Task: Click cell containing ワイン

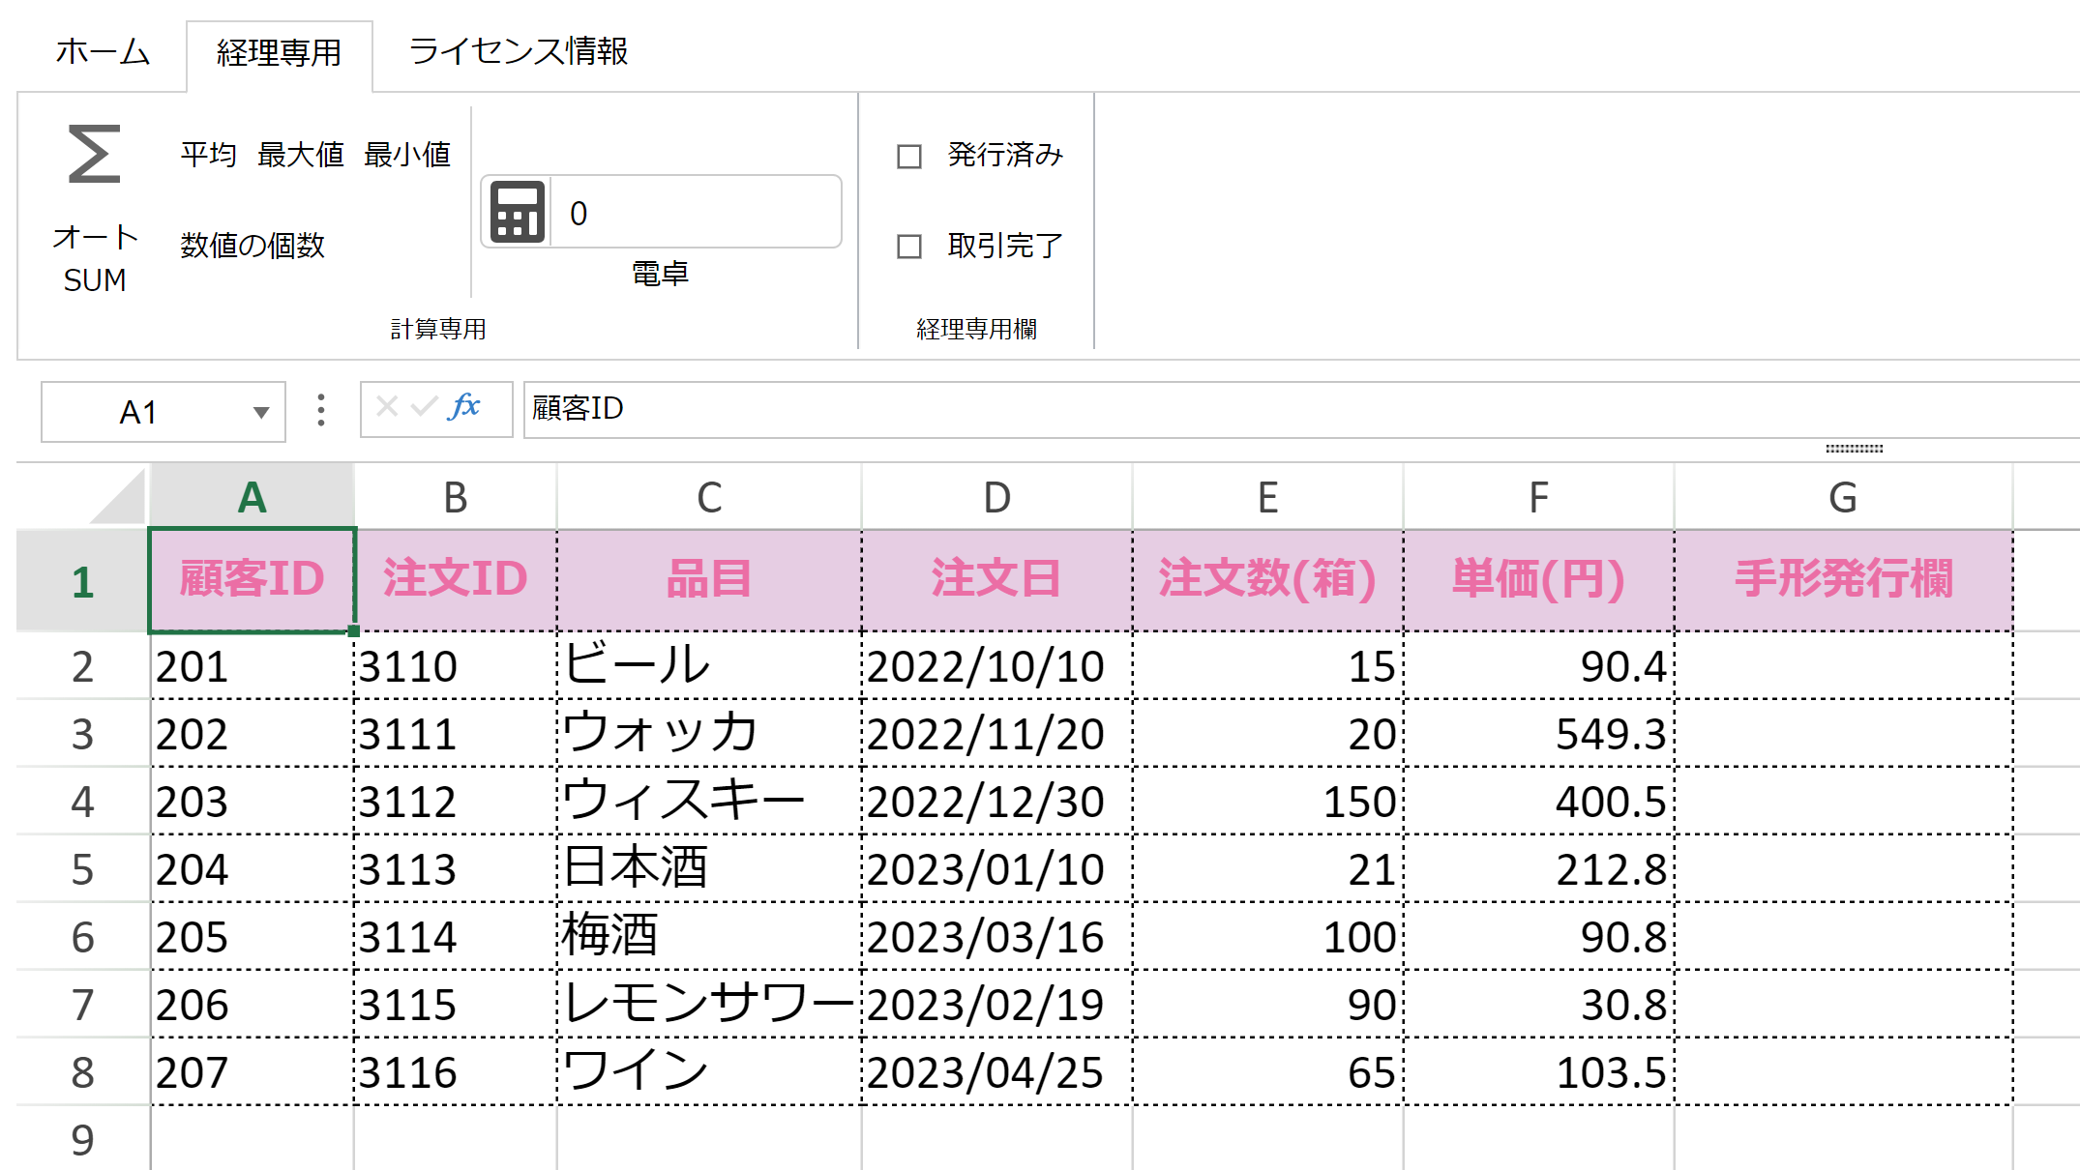Action: click(709, 1072)
